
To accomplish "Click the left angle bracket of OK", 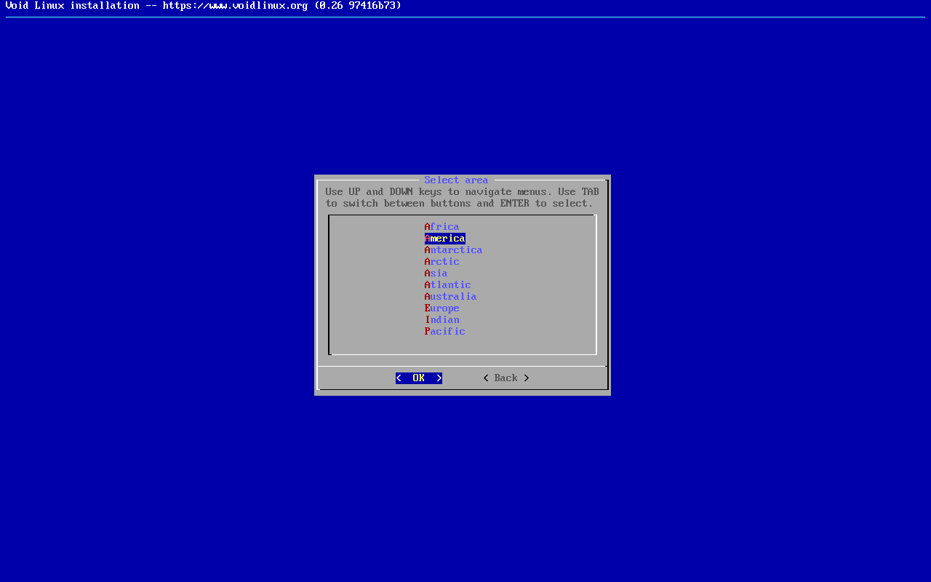I will pos(399,378).
